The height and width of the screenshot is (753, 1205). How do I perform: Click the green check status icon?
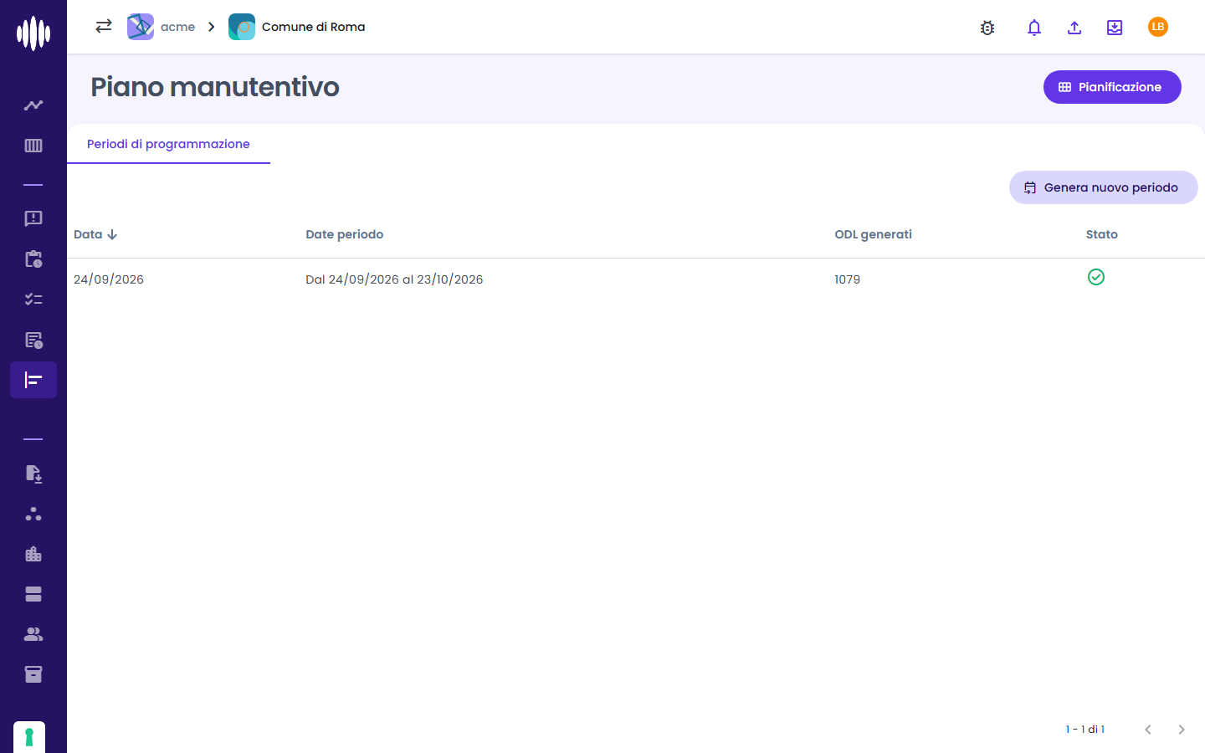1096,277
